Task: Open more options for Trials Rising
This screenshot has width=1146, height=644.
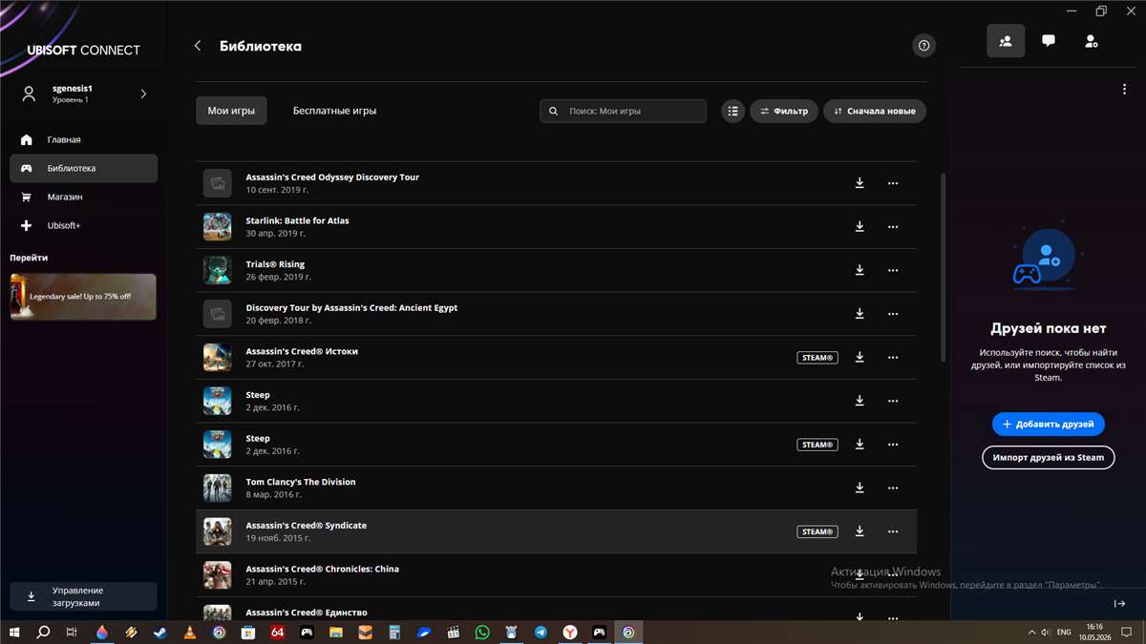Action: point(893,270)
